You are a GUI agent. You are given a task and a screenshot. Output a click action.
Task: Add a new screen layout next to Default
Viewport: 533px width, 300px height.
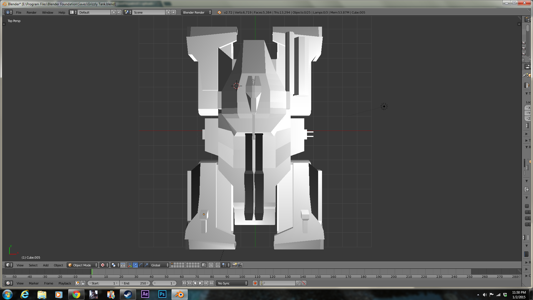[114, 12]
